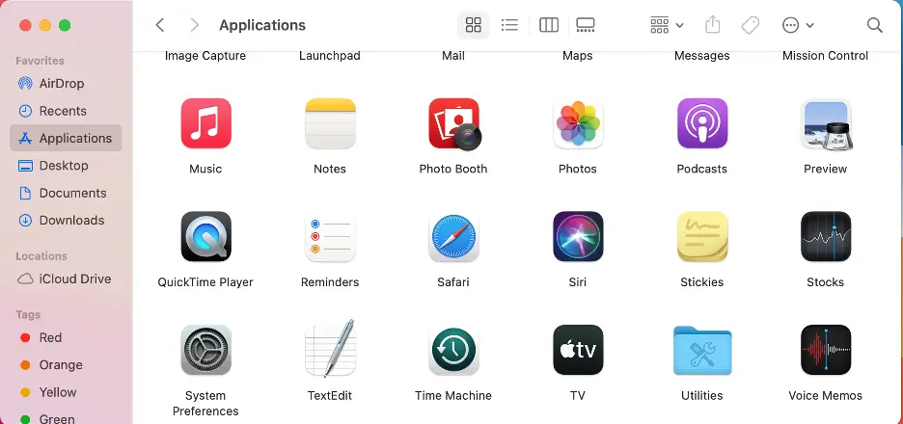Image resolution: width=903 pixels, height=424 pixels.
Task: Open the More actions ellipsis menu
Action: pyautogui.click(x=798, y=25)
